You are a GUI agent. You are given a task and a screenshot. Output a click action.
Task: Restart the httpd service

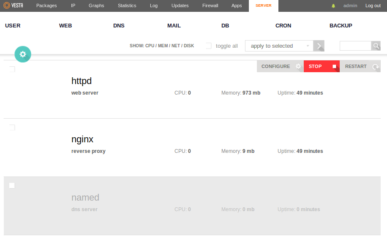click(360, 66)
